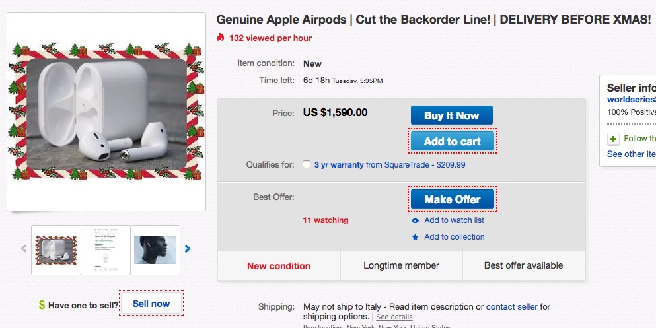This screenshot has width=656, height=328.
Task: Open the Add to watch list link
Action: 454,220
